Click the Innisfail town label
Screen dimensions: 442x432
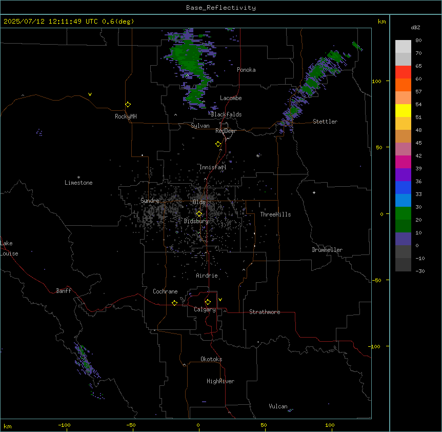[213, 167]
